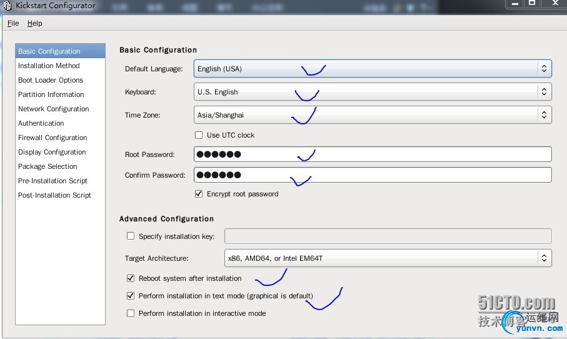Click the Root Password field
This screenshot has height=339, width=567.
click(373, 154)
